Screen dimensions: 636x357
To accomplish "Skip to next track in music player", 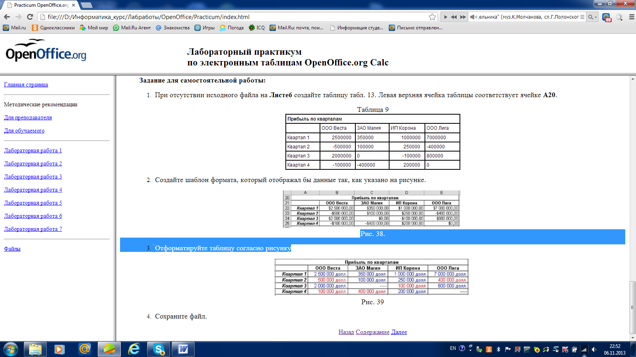I will [463, 17].
